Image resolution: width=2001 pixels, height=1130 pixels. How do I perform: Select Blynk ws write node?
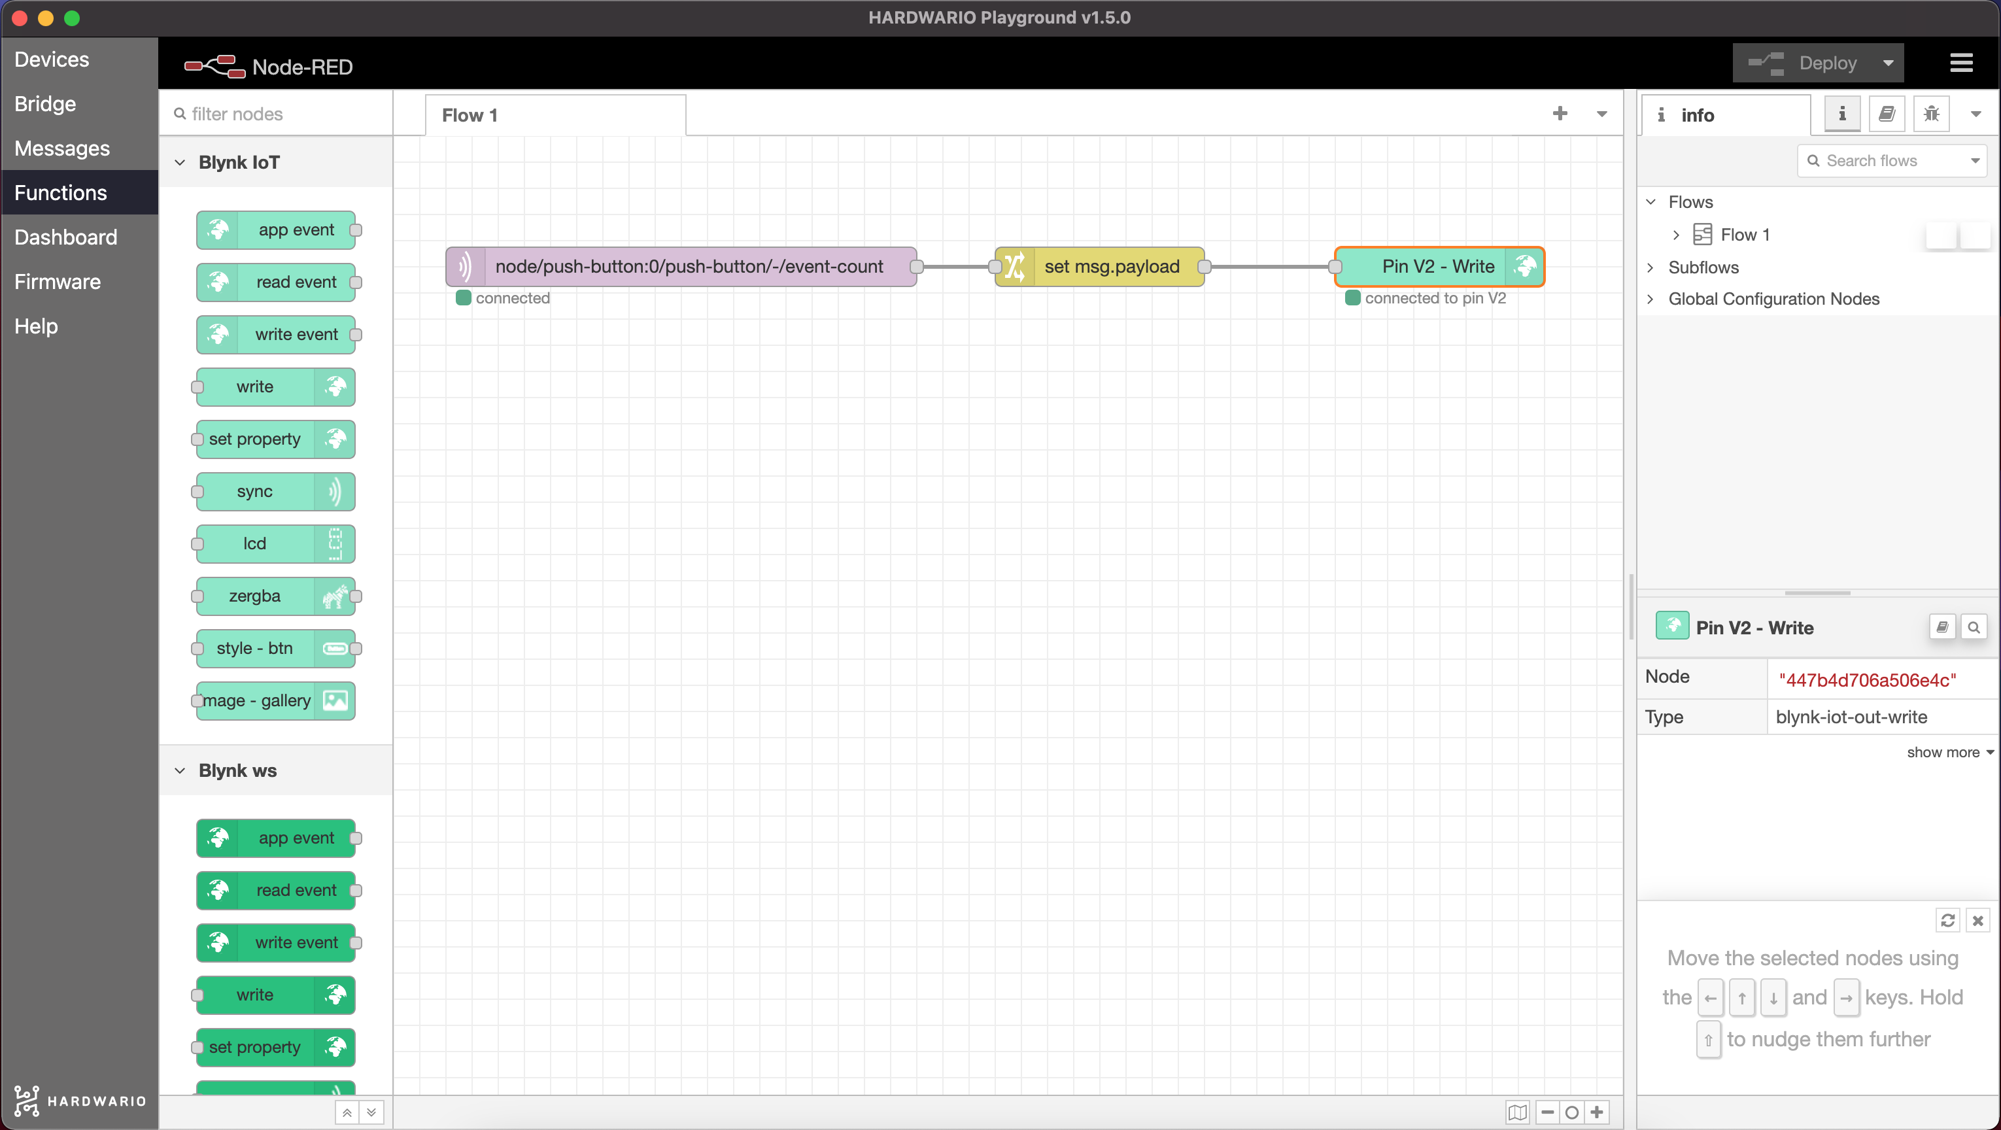point(276,995)
